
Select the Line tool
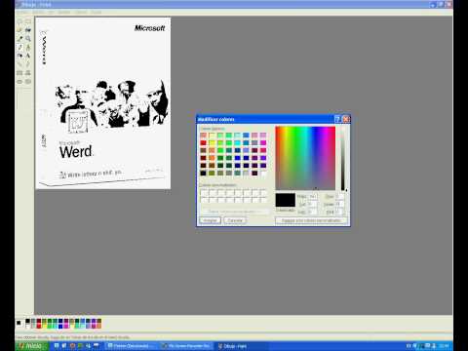(19, 64)
